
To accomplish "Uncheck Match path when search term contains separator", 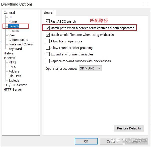I will [x=48, y=28].
